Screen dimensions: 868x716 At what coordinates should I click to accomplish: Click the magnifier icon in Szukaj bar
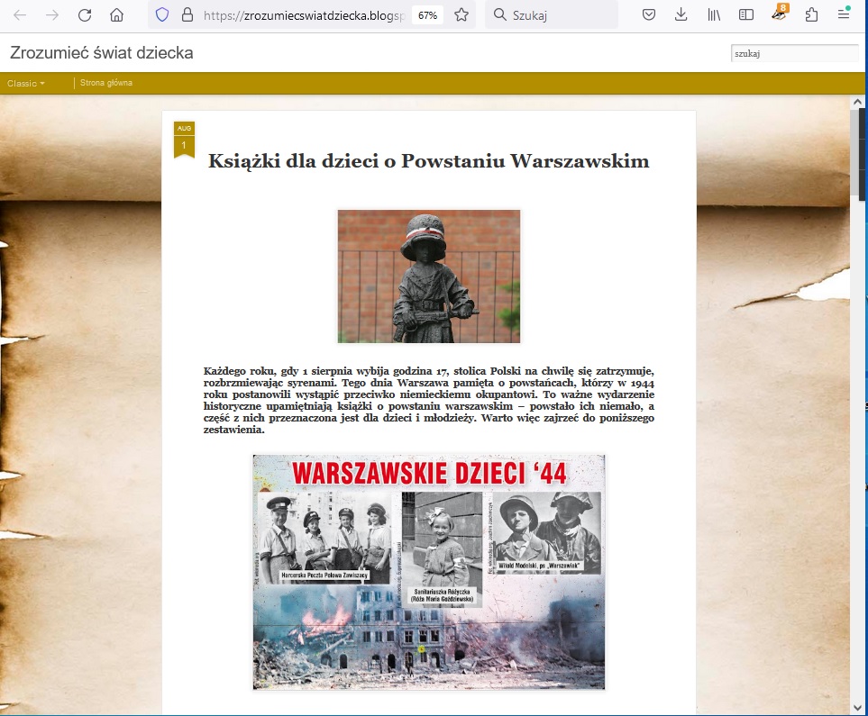(x=500, y=15)
